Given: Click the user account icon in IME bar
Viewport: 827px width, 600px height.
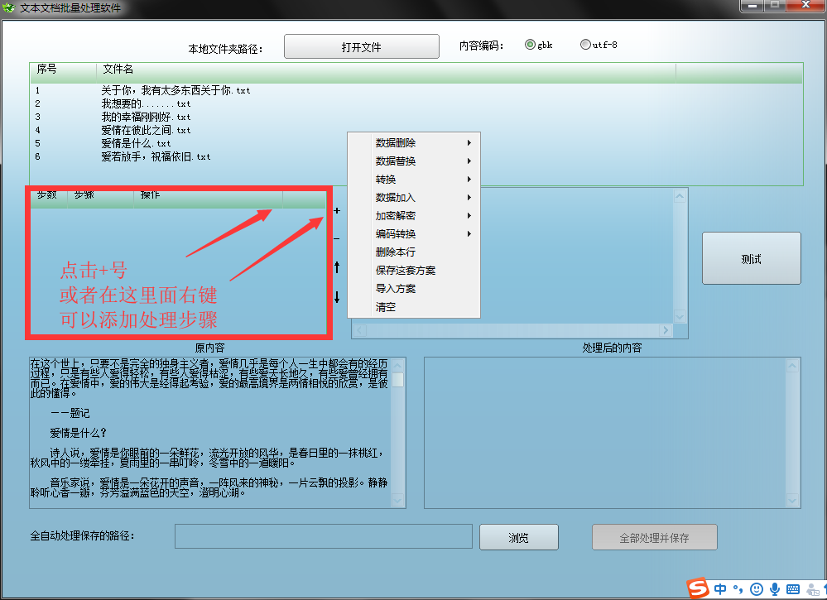Looking at the screenshot, I should pos(813,589).
